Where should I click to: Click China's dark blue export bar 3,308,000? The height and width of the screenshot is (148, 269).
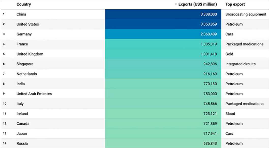pos(163,14)
